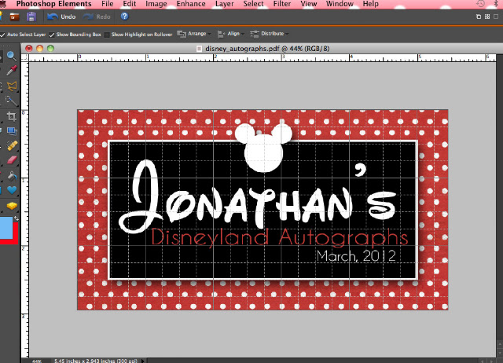This screenshot has height=363, width=503.
Task: Select the Eraser tool
Action: pos(12,159)
